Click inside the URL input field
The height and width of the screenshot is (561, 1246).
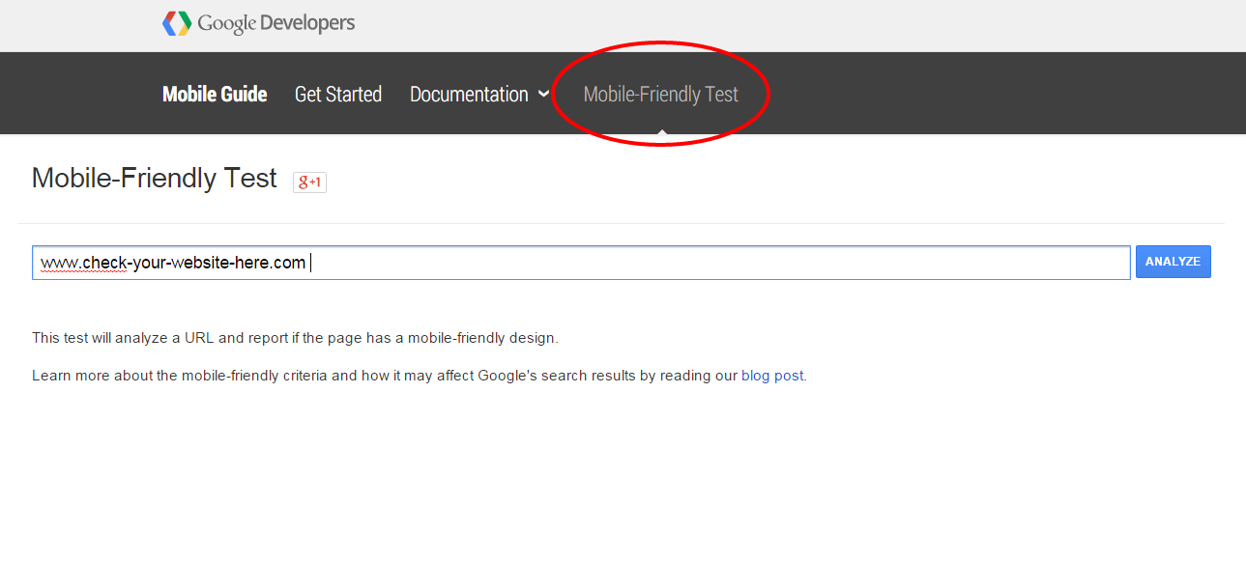[581, 263]
